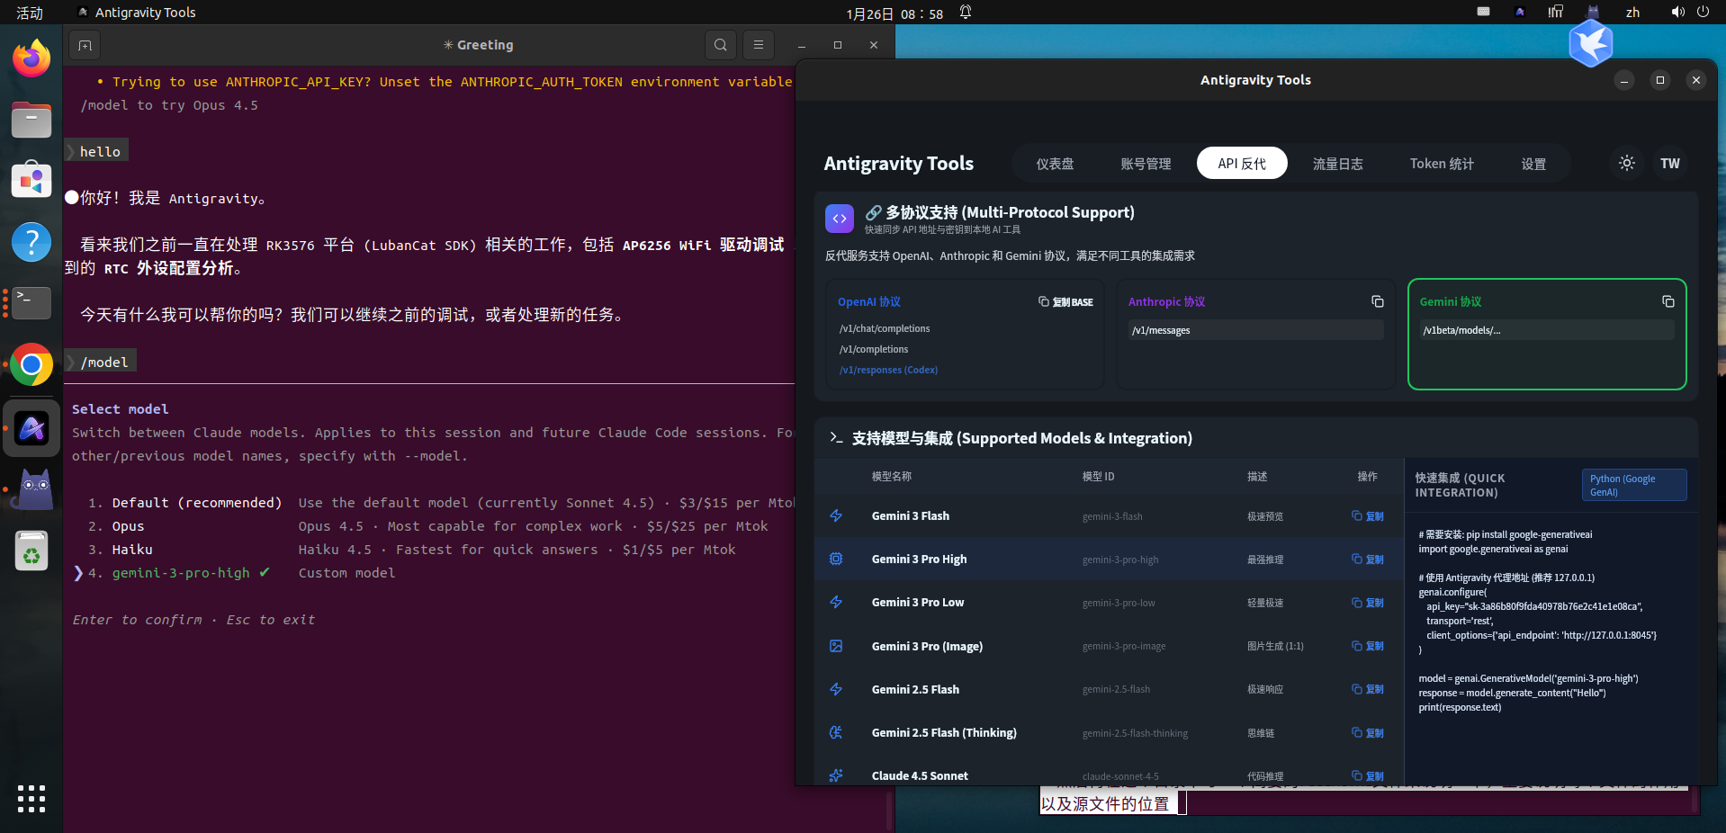Click the TW language button
This screenshot has width=1726, height=833.
click(1670, 163)
